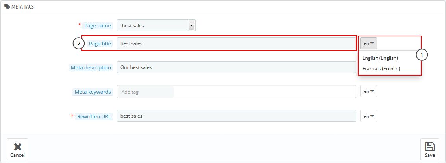Click the Page name label

coord(98,26)
